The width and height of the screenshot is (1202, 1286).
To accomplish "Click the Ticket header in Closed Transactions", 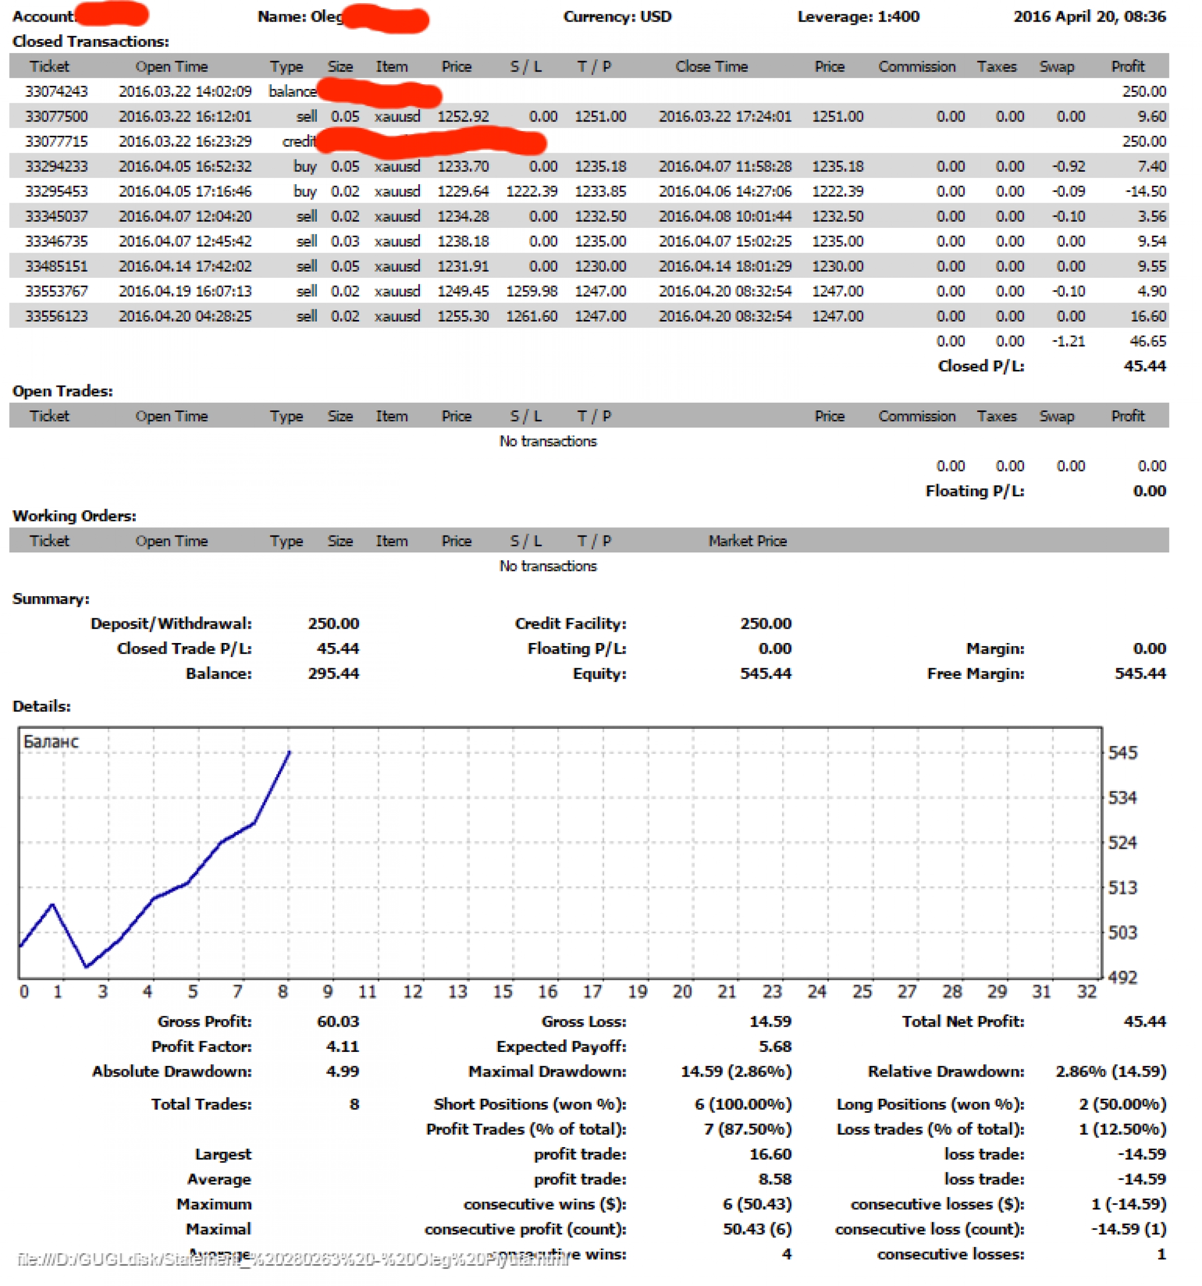I will point(49,67).
